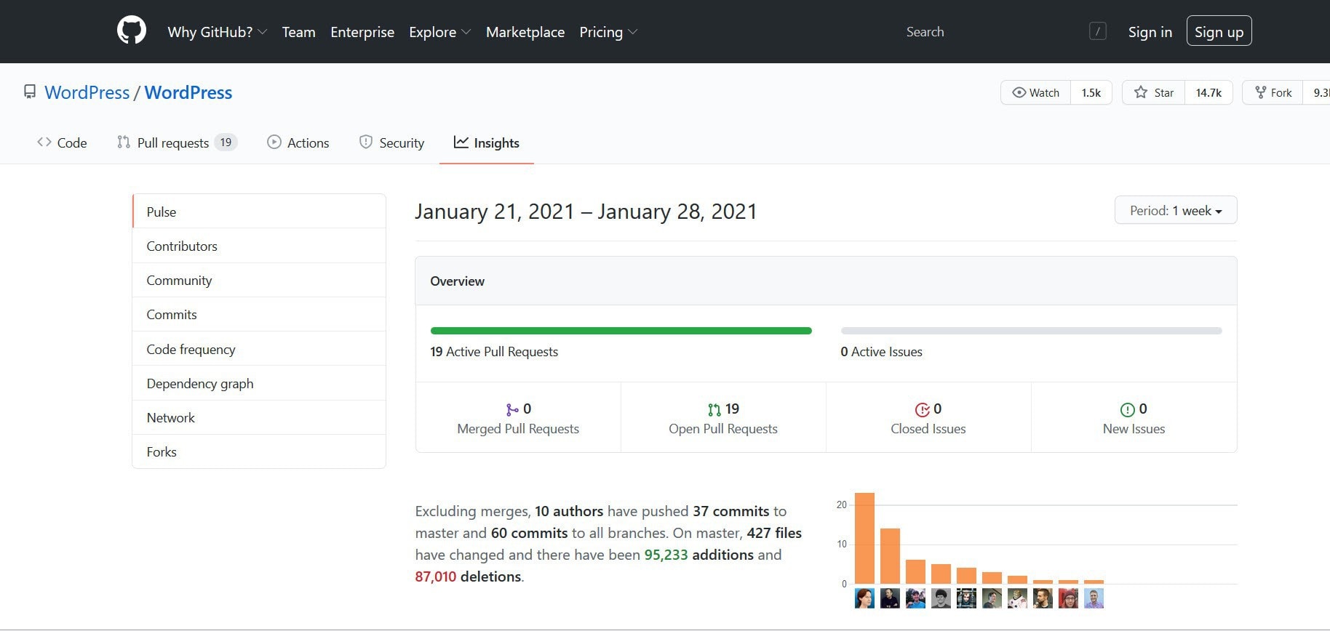
Task: Click the Security shield icon
Action: point(366,142)
